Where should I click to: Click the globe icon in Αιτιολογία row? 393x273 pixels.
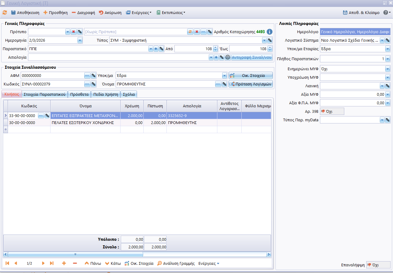point(227,57)
